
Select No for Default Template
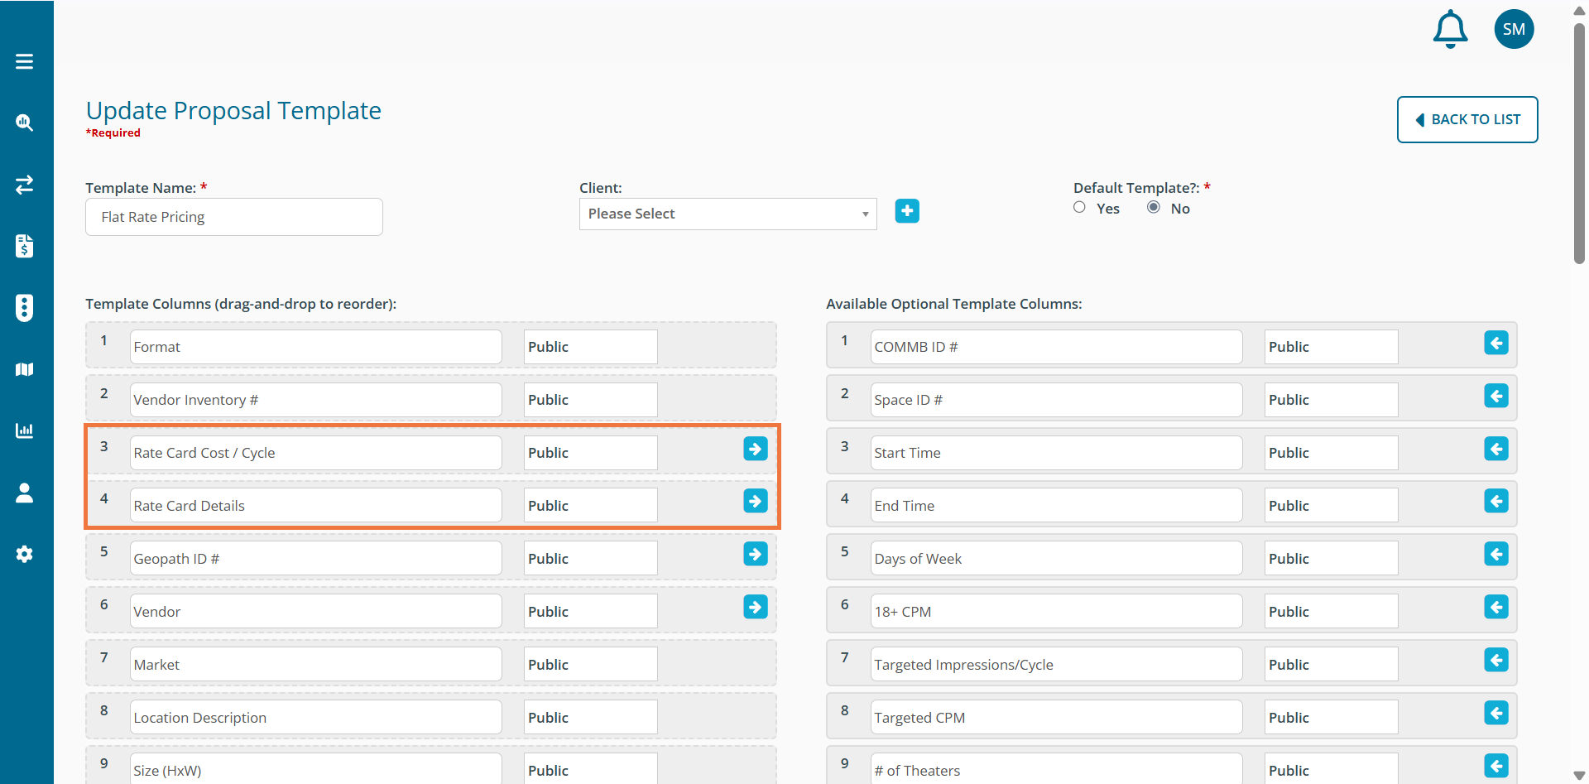click(x=1153, y=208)
